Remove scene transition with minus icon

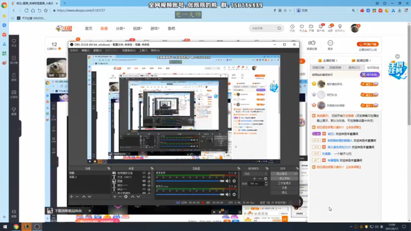260,179
